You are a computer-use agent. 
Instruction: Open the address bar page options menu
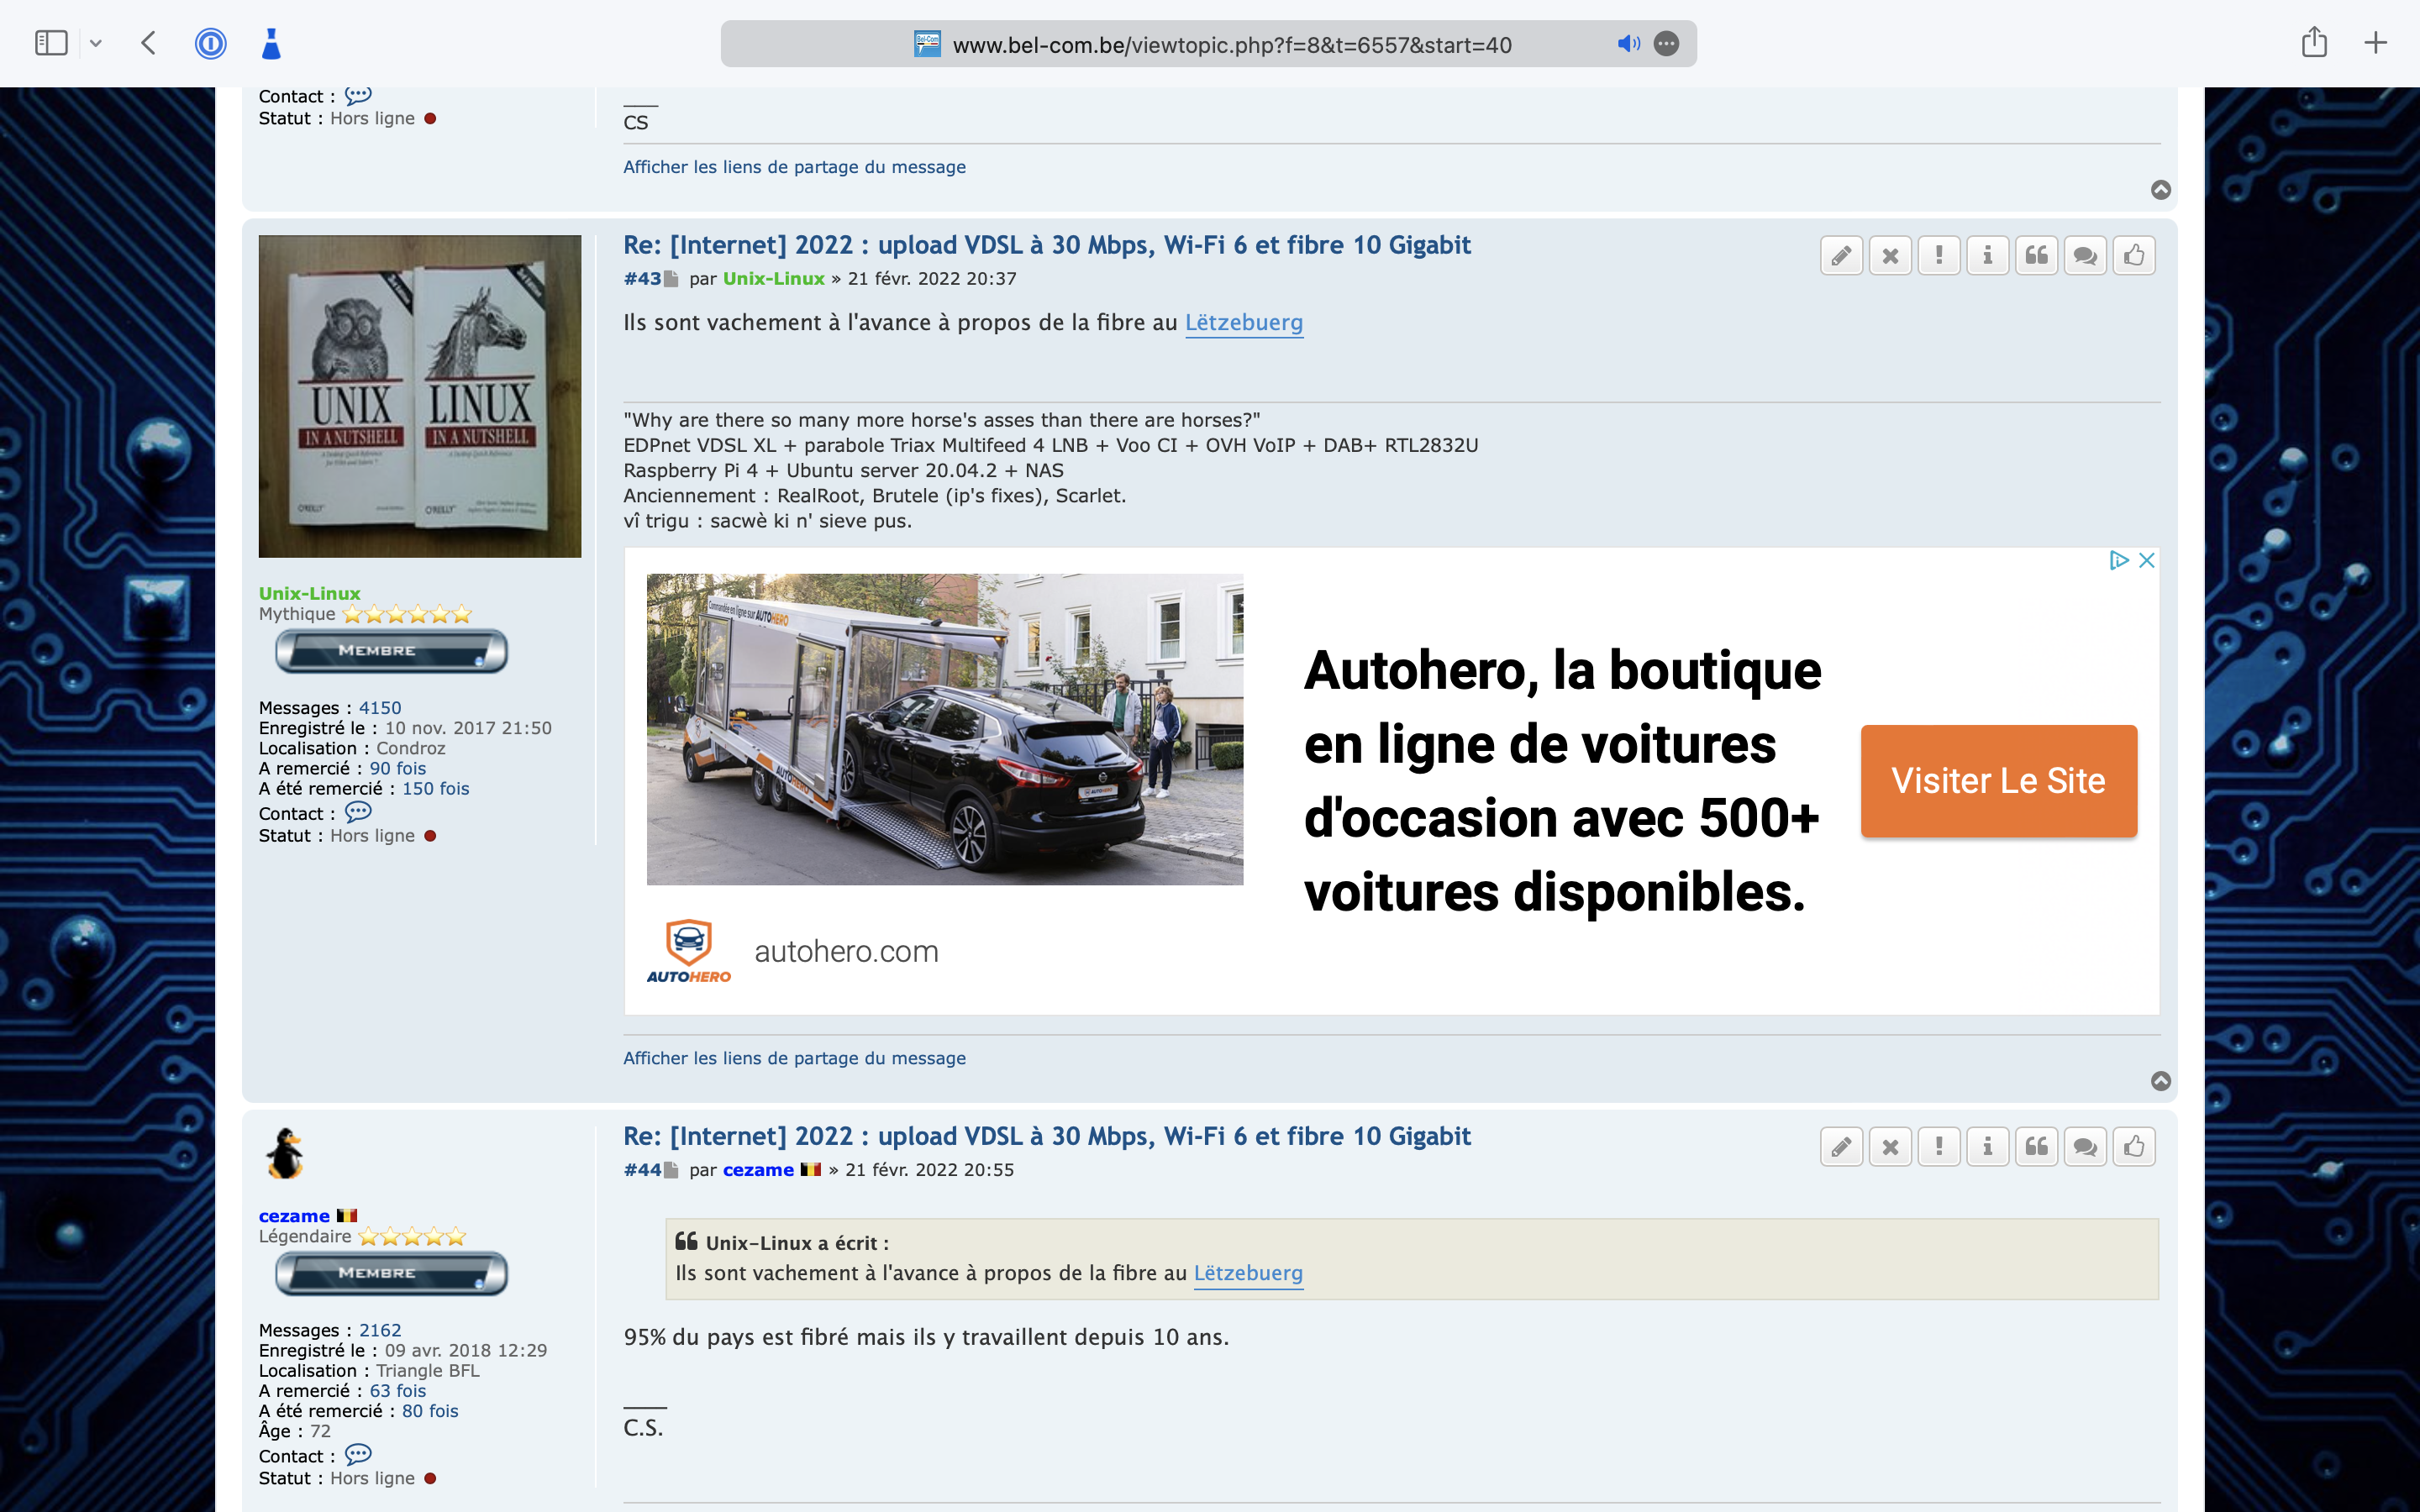pos(1666,44)
